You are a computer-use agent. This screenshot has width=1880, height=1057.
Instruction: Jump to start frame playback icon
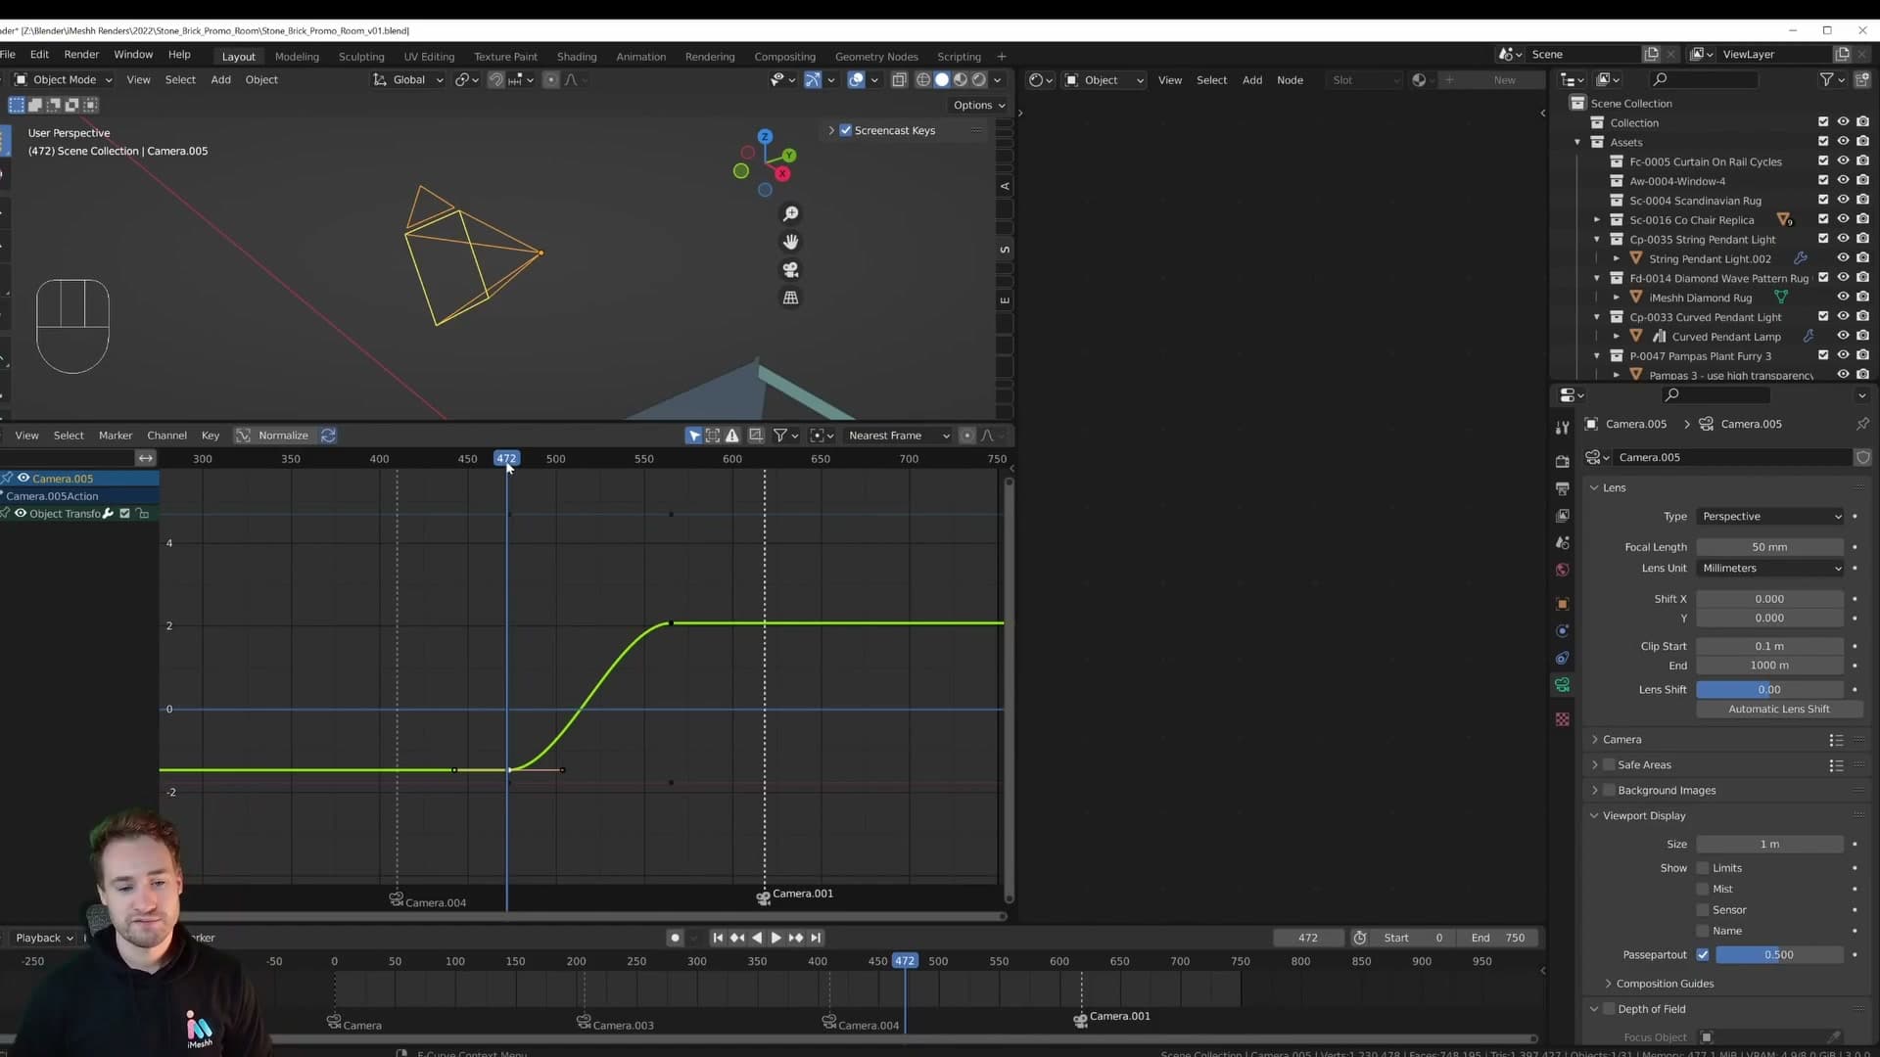[718, 938]
